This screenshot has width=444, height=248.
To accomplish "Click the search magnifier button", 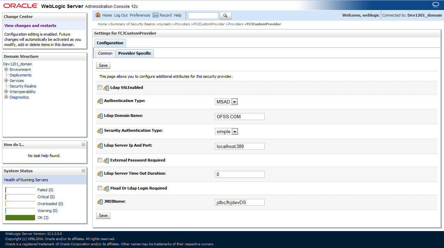I will tap(225, 16).
